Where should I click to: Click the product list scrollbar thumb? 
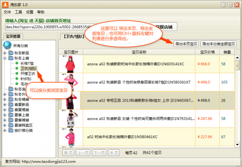click(237, 66)
